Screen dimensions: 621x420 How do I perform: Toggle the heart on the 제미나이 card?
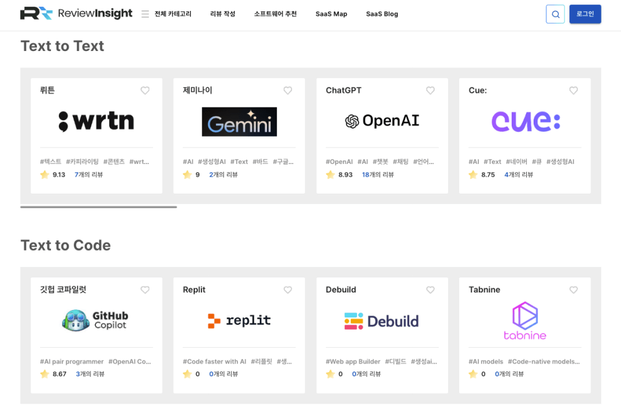(288, 90)
